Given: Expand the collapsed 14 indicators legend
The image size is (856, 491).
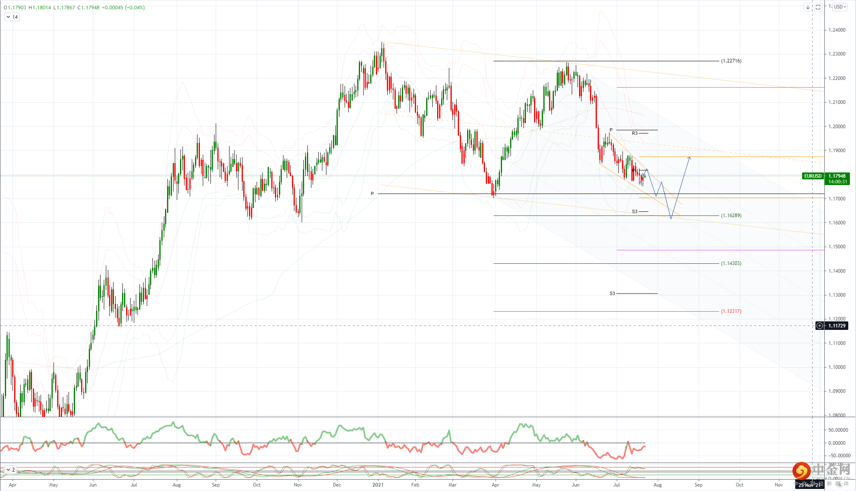Looking at the screenshot, I should tap(12, 17).
